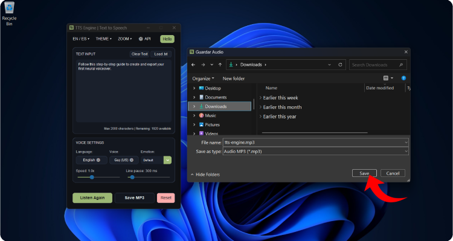Remove the English language chip x icon
The height and width of the screenshot is (241, 453).
pyautogui.click(x=98, y=160)
